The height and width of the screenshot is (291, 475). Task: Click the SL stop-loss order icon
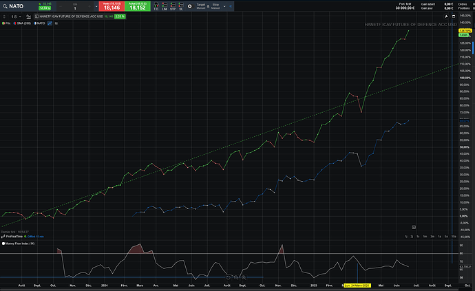click(x=181, y=6)
